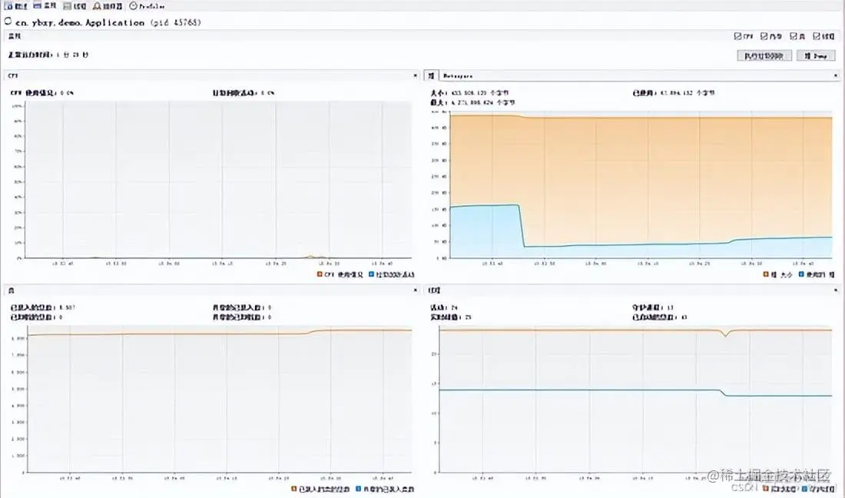Viewport: 845px width, 498px height.
Task: Switch to the Profiler tab
Action: (147, 6)
